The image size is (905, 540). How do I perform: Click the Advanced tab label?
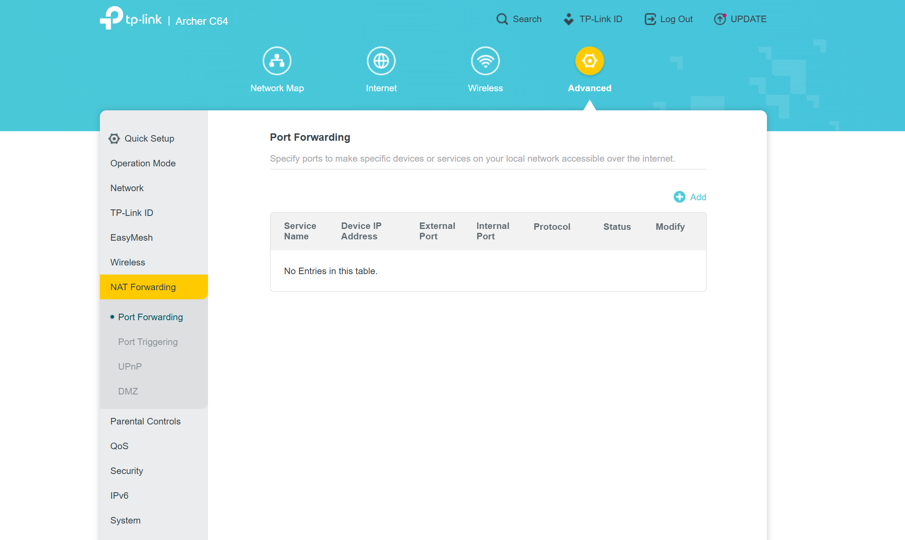click(590, 88)
